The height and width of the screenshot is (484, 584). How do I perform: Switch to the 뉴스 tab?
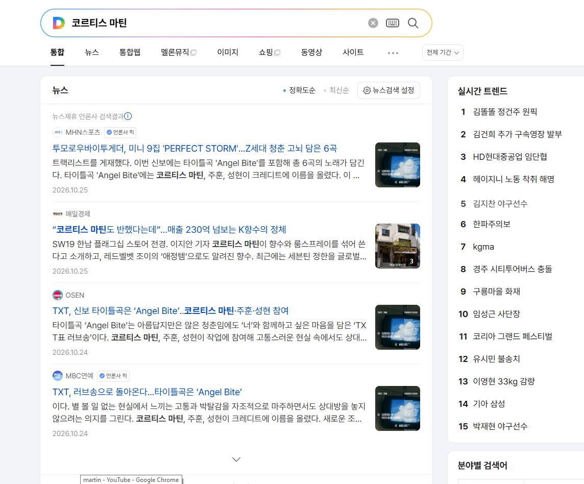[91, 52]
